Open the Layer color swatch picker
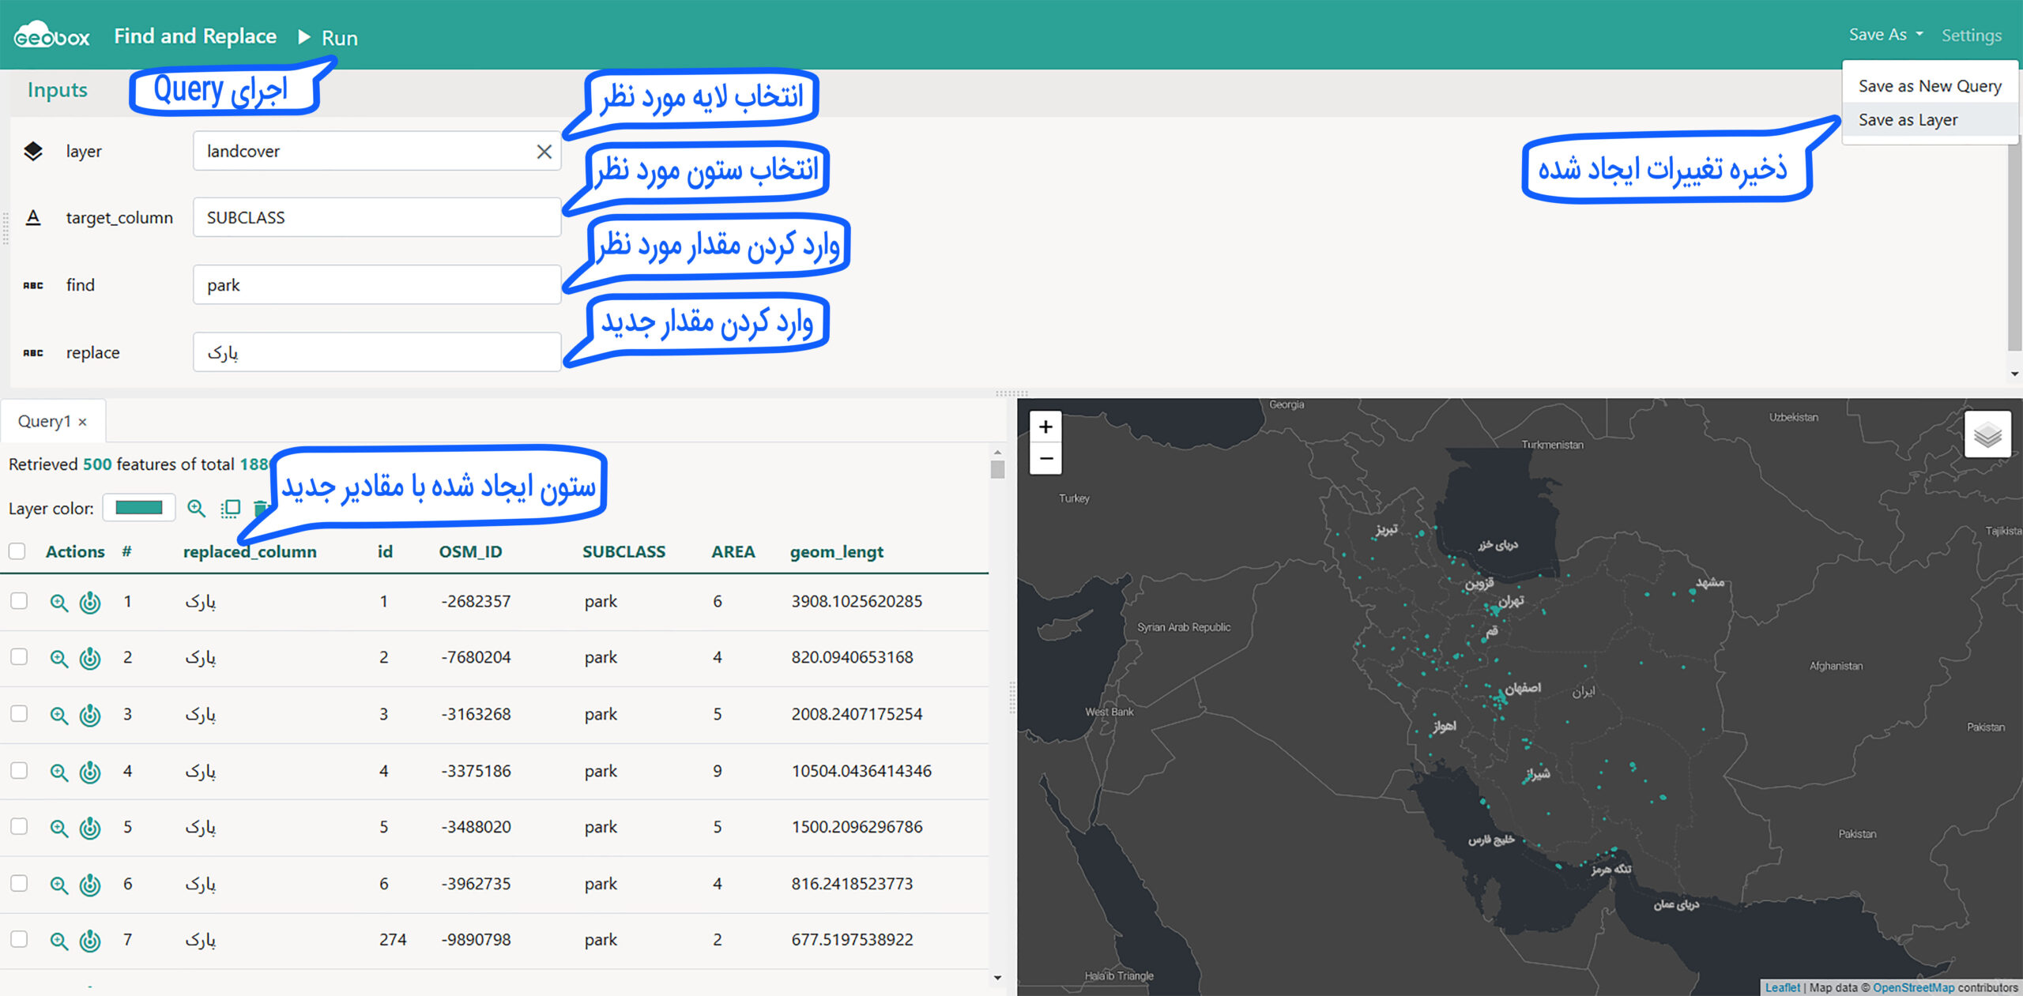2023x996 pixels. click(139, 508)
